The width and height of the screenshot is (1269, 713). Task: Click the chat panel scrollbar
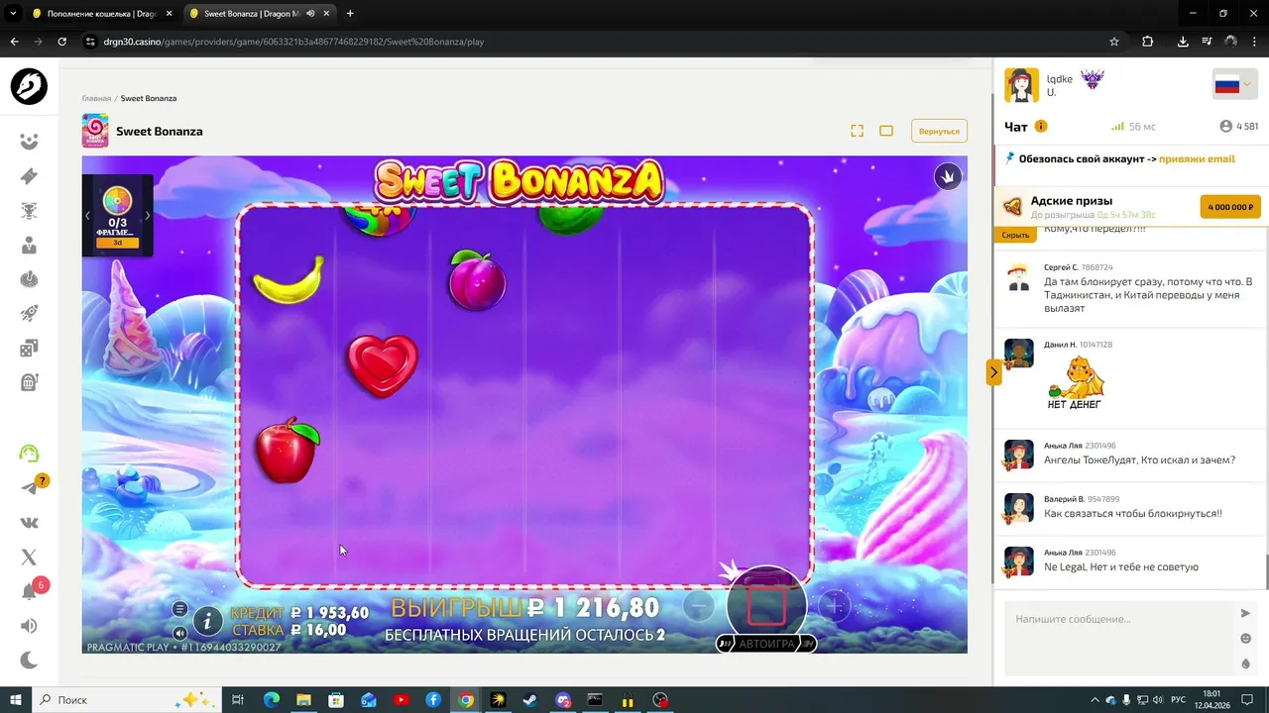(1267, 570)
